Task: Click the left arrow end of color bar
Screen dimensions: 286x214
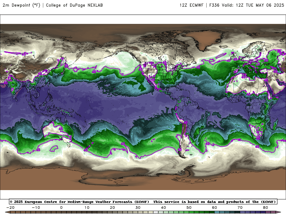Action: click(x=7, y=212)
